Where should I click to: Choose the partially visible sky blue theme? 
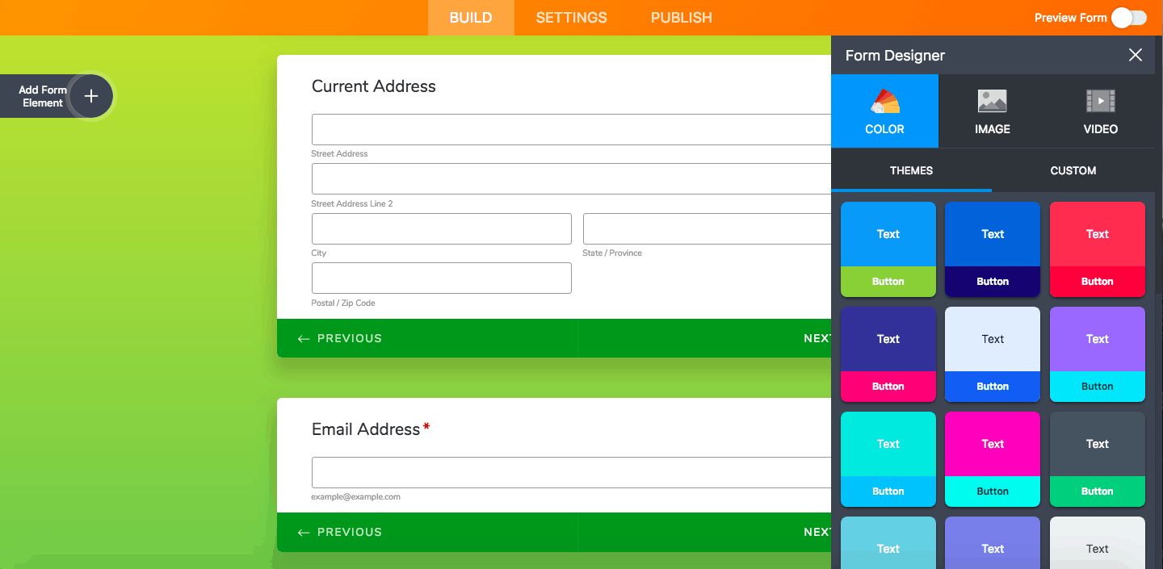(x=888, y=543)
